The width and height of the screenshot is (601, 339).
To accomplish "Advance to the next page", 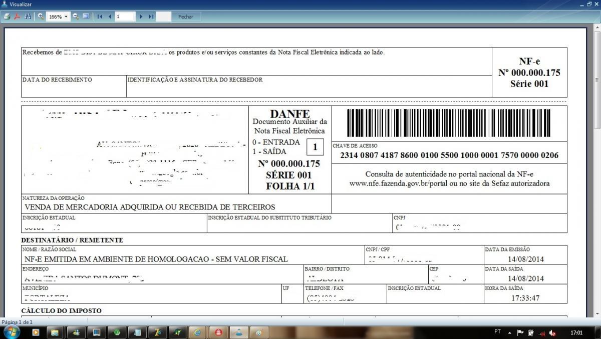I will coord(141,16).
